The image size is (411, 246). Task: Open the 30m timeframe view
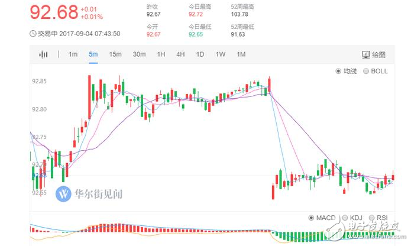(x=139, y=55)
